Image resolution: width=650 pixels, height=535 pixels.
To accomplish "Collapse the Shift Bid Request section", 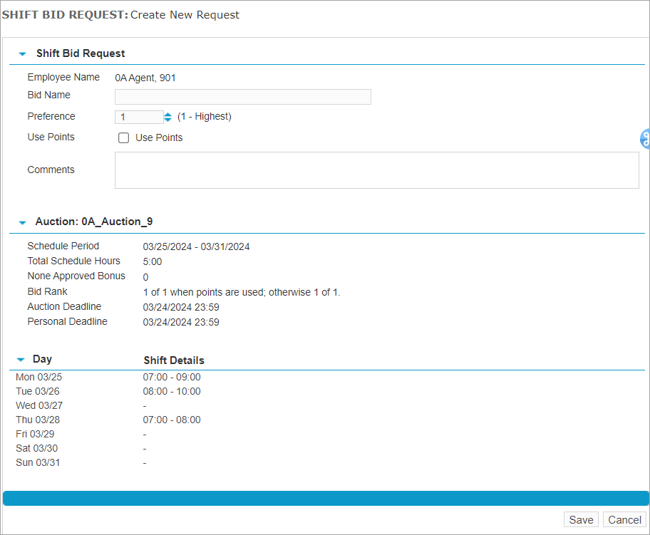I will pyautogui.click(x=21, y=53).
